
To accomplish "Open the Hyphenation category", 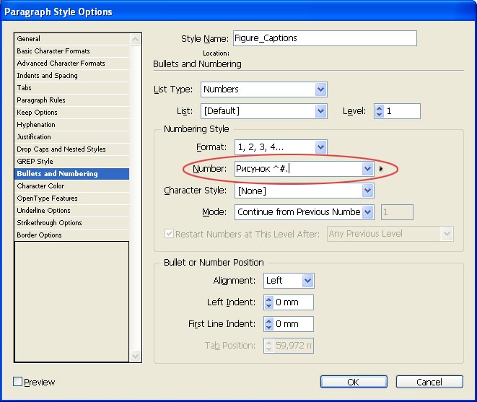I will click(71, 125).
